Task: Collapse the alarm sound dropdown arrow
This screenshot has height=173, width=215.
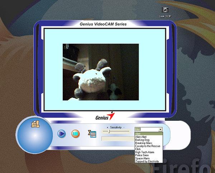Action: pyautogui.click(x=160, y=129)
